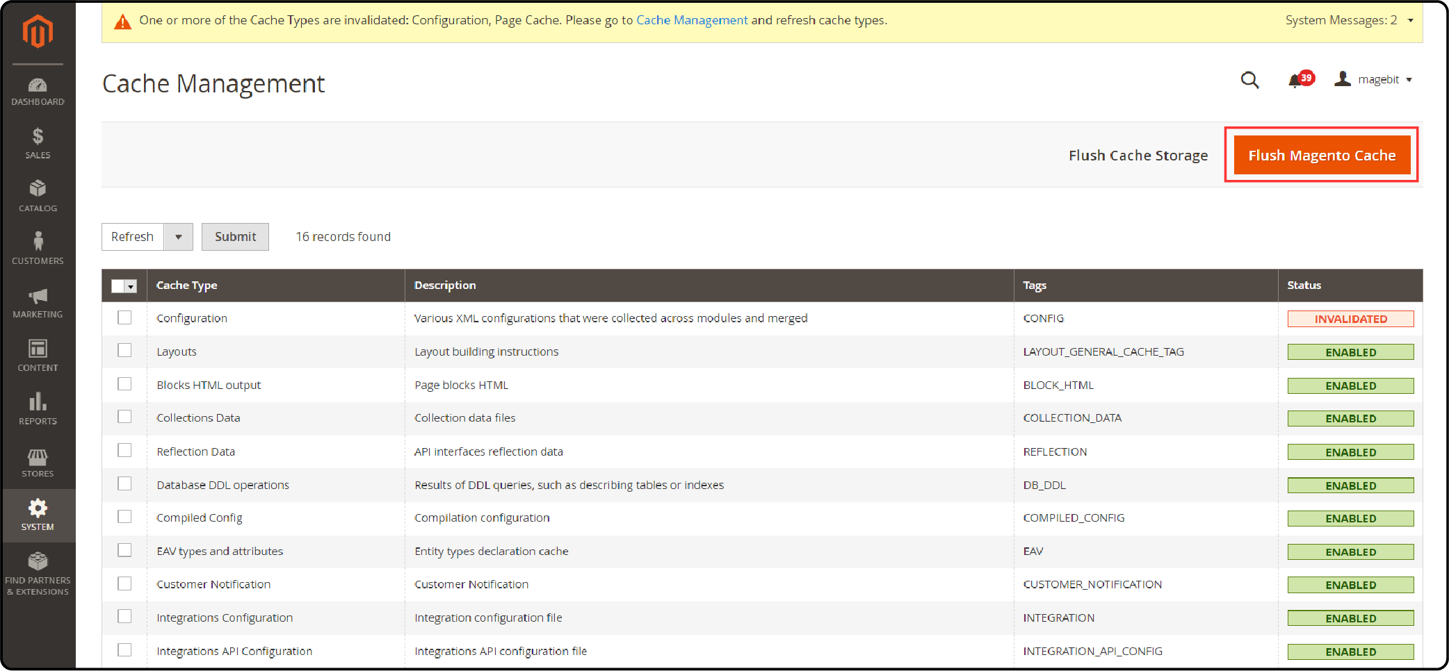Open the Dashboard sidebar icon
Viewport: 1449px width, 671px height.
click(38, 85)
